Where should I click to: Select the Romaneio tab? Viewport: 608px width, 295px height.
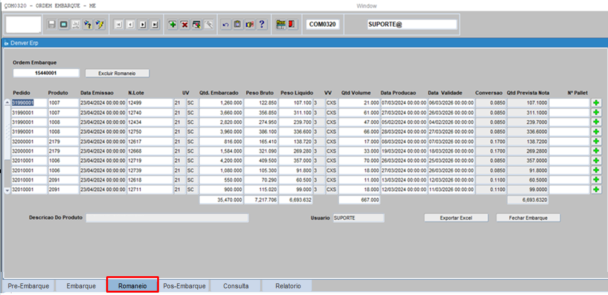[133, 286]
